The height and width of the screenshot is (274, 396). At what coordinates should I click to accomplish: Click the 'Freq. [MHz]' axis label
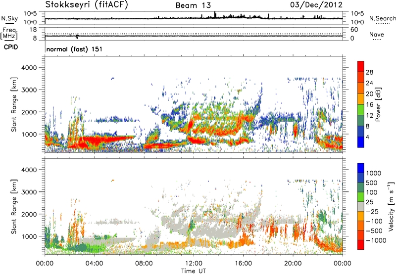(x=9, y=34)
